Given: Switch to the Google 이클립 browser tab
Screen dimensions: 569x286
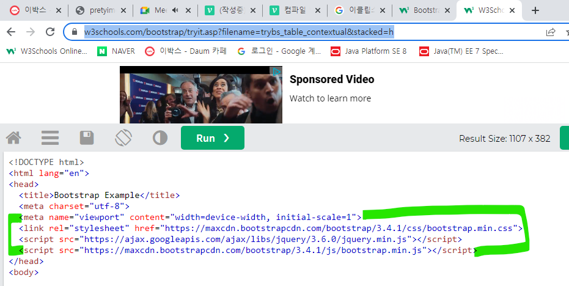Looking at the screenshot, I should 359,10.
